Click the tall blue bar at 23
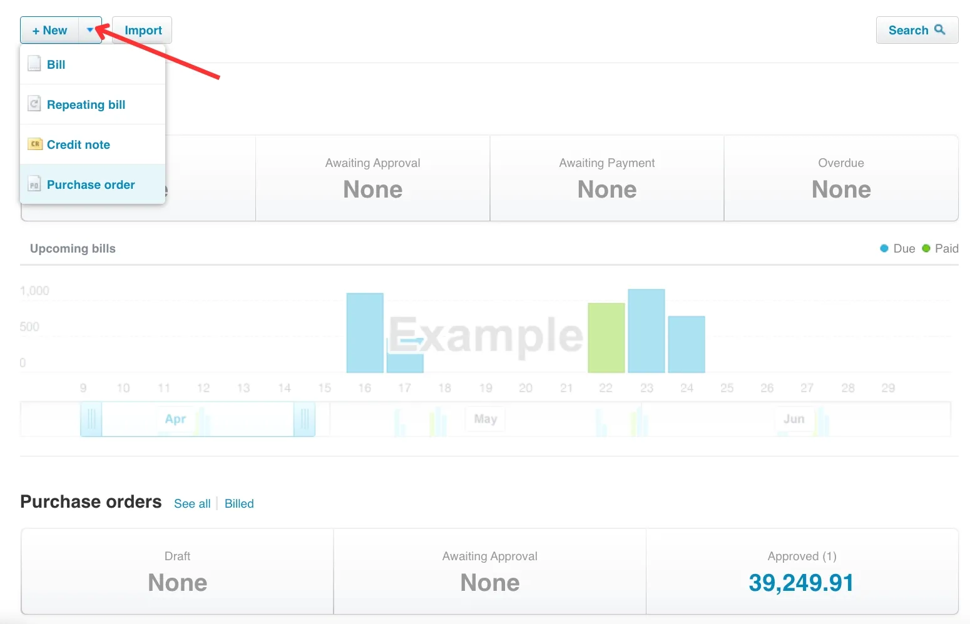Viewport: 970px width, 624px height. point(646,331)
